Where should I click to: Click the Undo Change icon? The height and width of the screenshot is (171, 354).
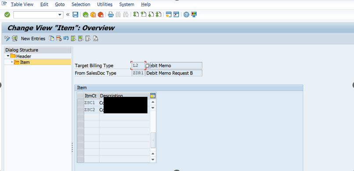(x=66, y=39)
